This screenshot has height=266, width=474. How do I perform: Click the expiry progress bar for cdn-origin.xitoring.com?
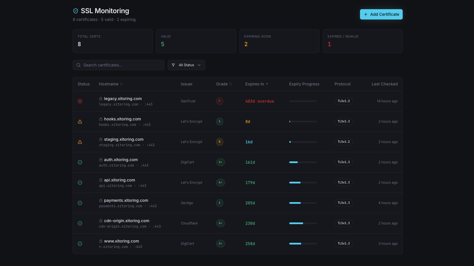point(303,223)
